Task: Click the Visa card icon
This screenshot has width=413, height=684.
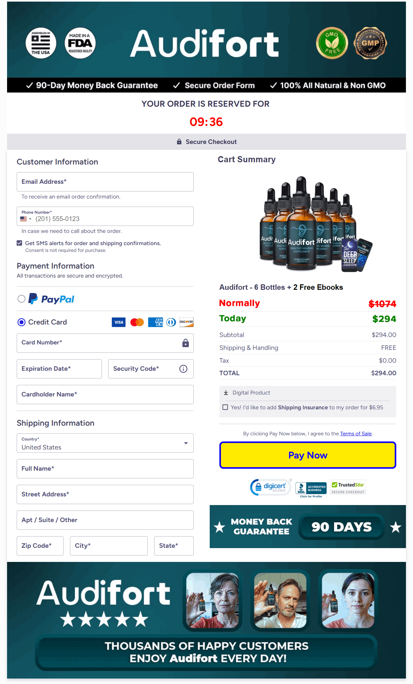Action: 119,322
